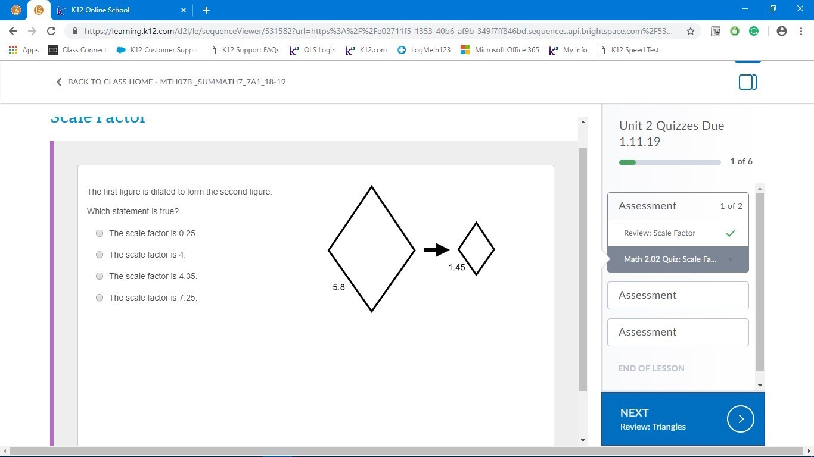Click the circular next arrow icon
The width and height of the screenshot is (814, 457).
click(741, 419)
